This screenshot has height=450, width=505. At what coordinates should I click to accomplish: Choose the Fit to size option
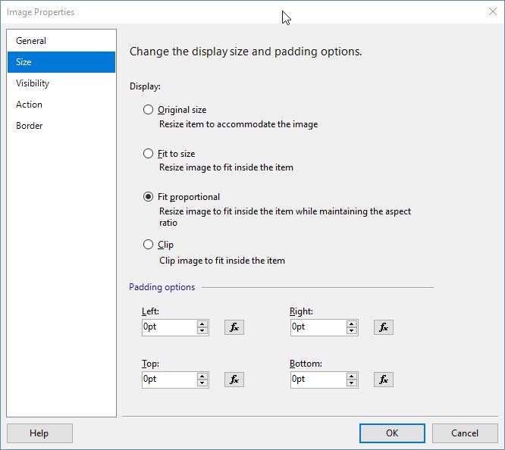149,154
